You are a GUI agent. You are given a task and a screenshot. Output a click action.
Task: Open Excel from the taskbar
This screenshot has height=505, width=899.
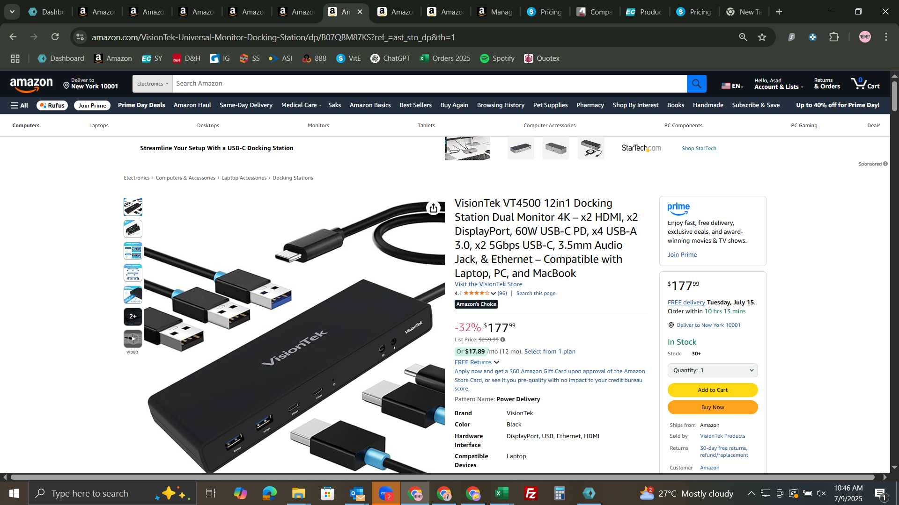(x=501, y=493)
